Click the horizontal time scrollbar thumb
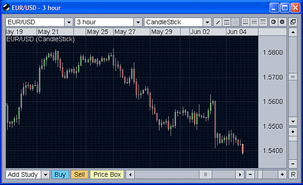Image resolution: width=303 pixels, height=185 pixels. click(x=206, y=174)
